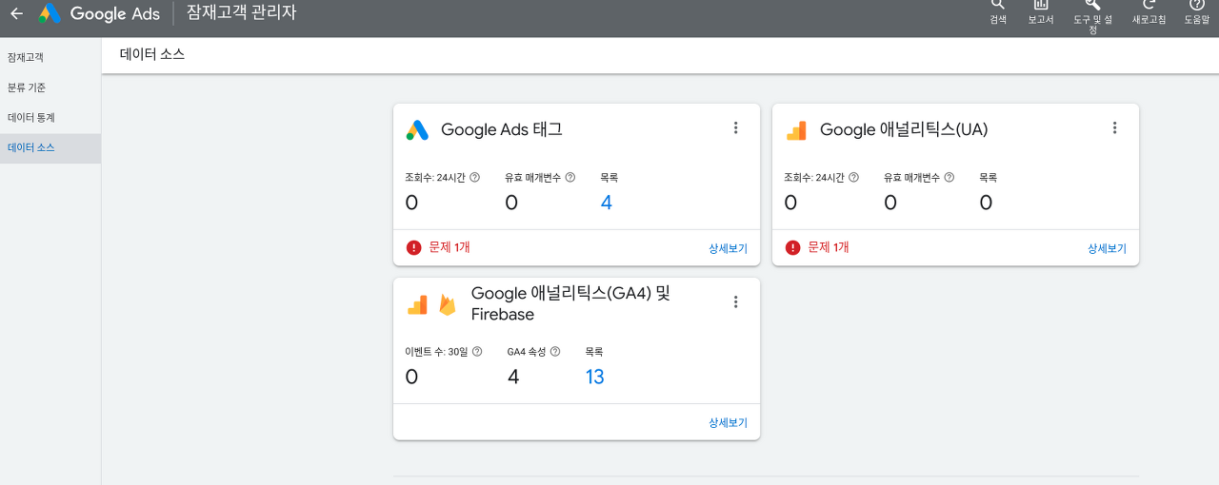This screenshot has width=1219, height=485.
Task: Click help icon beside GA4 속성
Action: point(555,352)
